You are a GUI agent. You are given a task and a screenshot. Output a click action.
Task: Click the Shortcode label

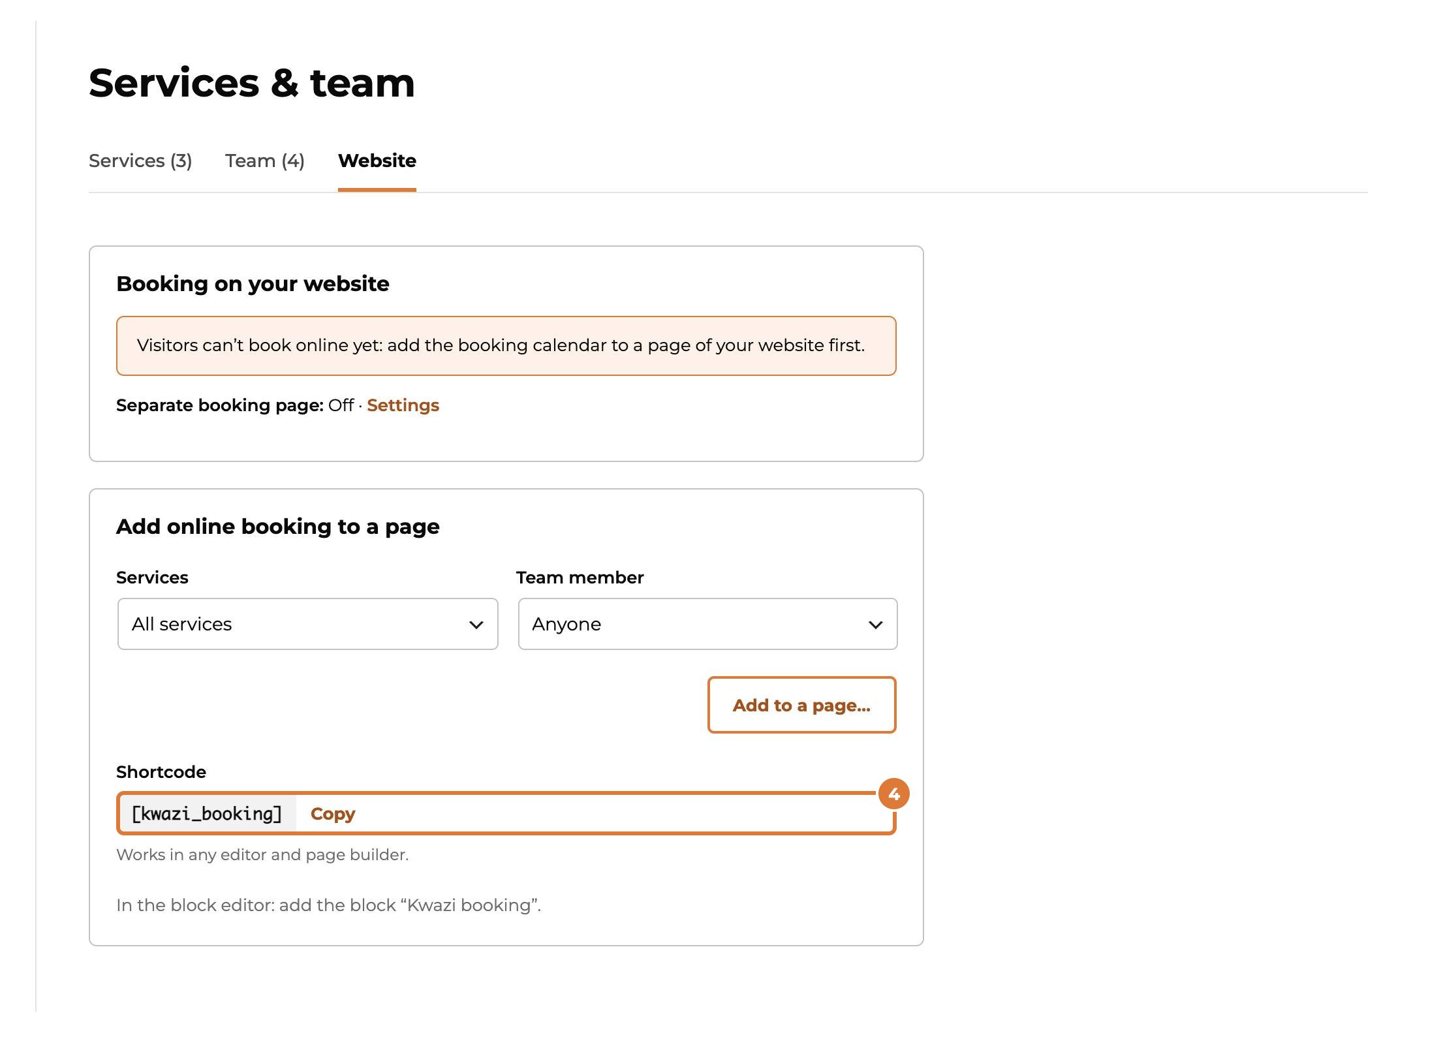(x=161, y=772)
